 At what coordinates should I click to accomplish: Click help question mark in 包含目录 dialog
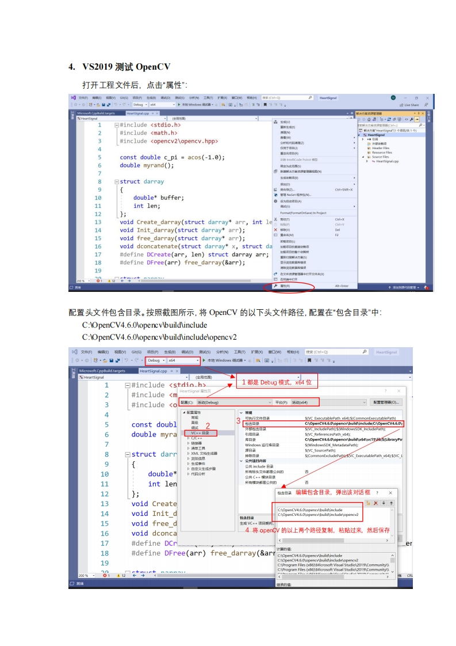377,493
